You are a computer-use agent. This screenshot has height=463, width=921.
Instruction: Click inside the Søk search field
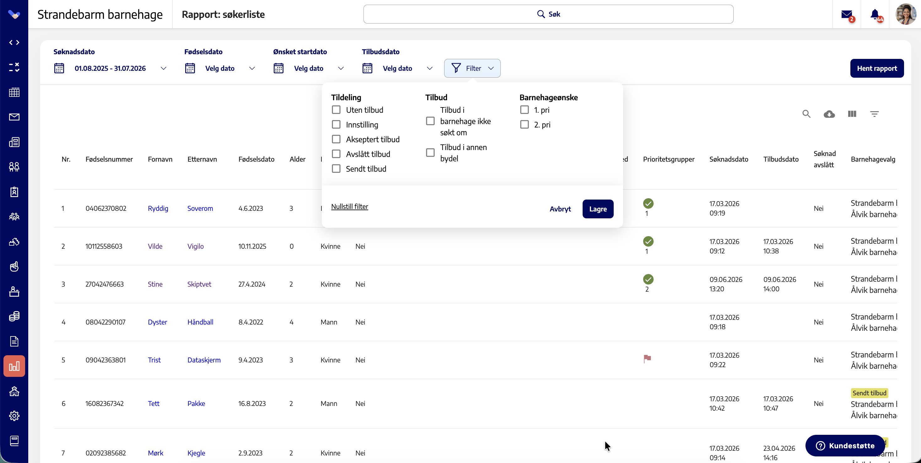click(548, 14)
